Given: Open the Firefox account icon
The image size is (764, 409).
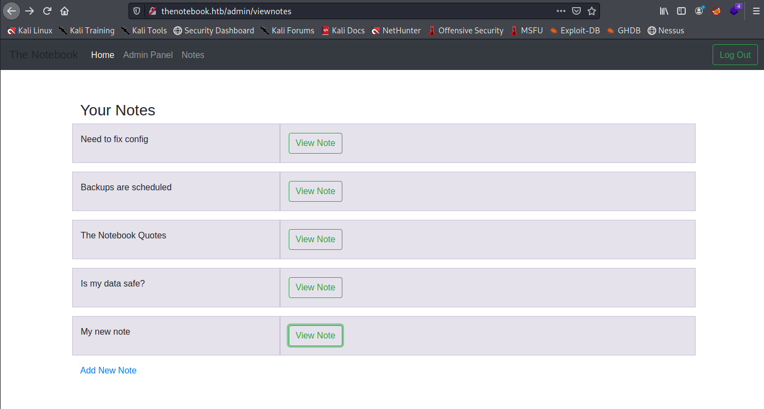Looking at the screenshot, I should (x=699, y=11).
